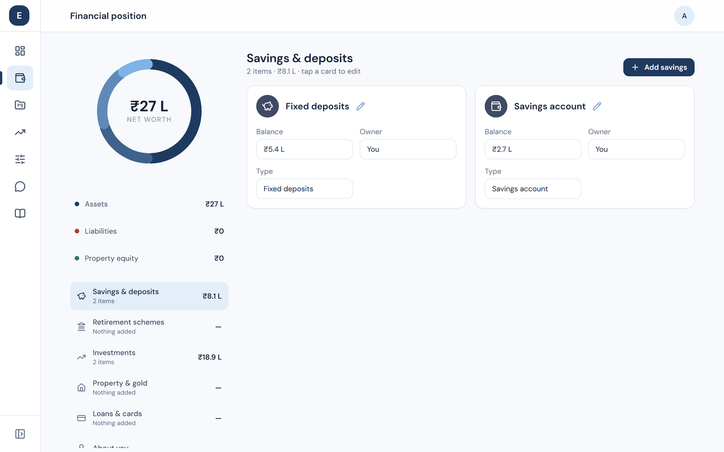
Task: Open the chat bubble icon in sidebar
Action: pos(20,186)
